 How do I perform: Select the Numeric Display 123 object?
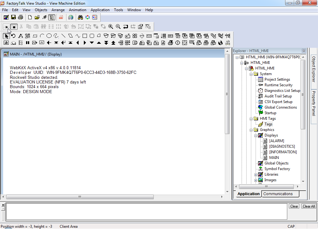(x=149, y=36)
